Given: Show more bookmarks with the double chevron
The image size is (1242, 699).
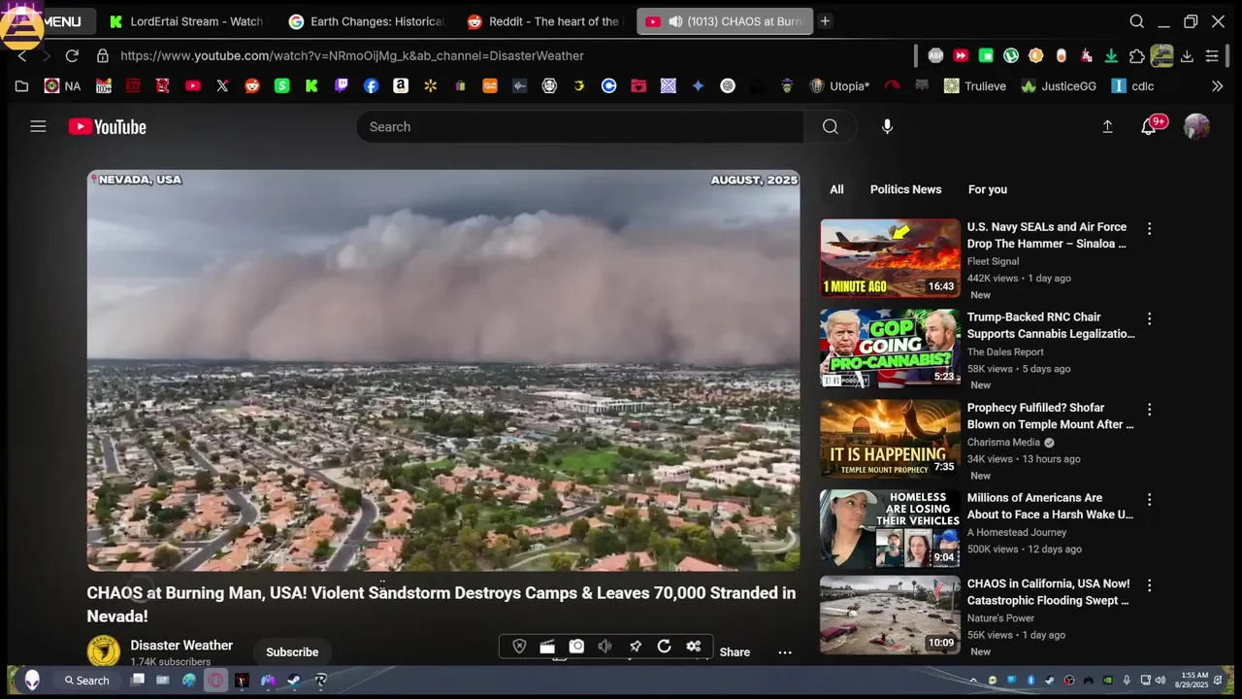Looking at the screenshot, I should (x=1218, y=85).
